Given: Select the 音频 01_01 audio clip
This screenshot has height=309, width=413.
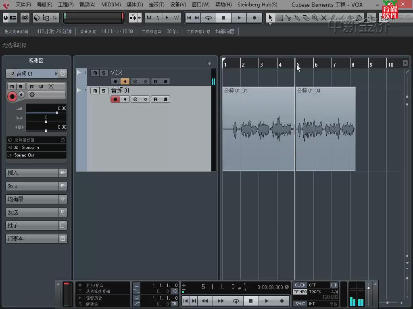Looking at the screenshot, I should [x=259, y=129].
